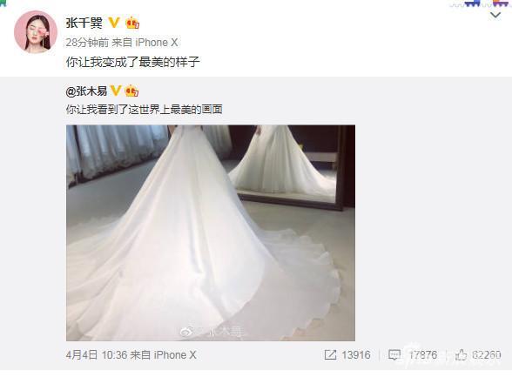Open the @张木易 mention link

tap(86, 91)
